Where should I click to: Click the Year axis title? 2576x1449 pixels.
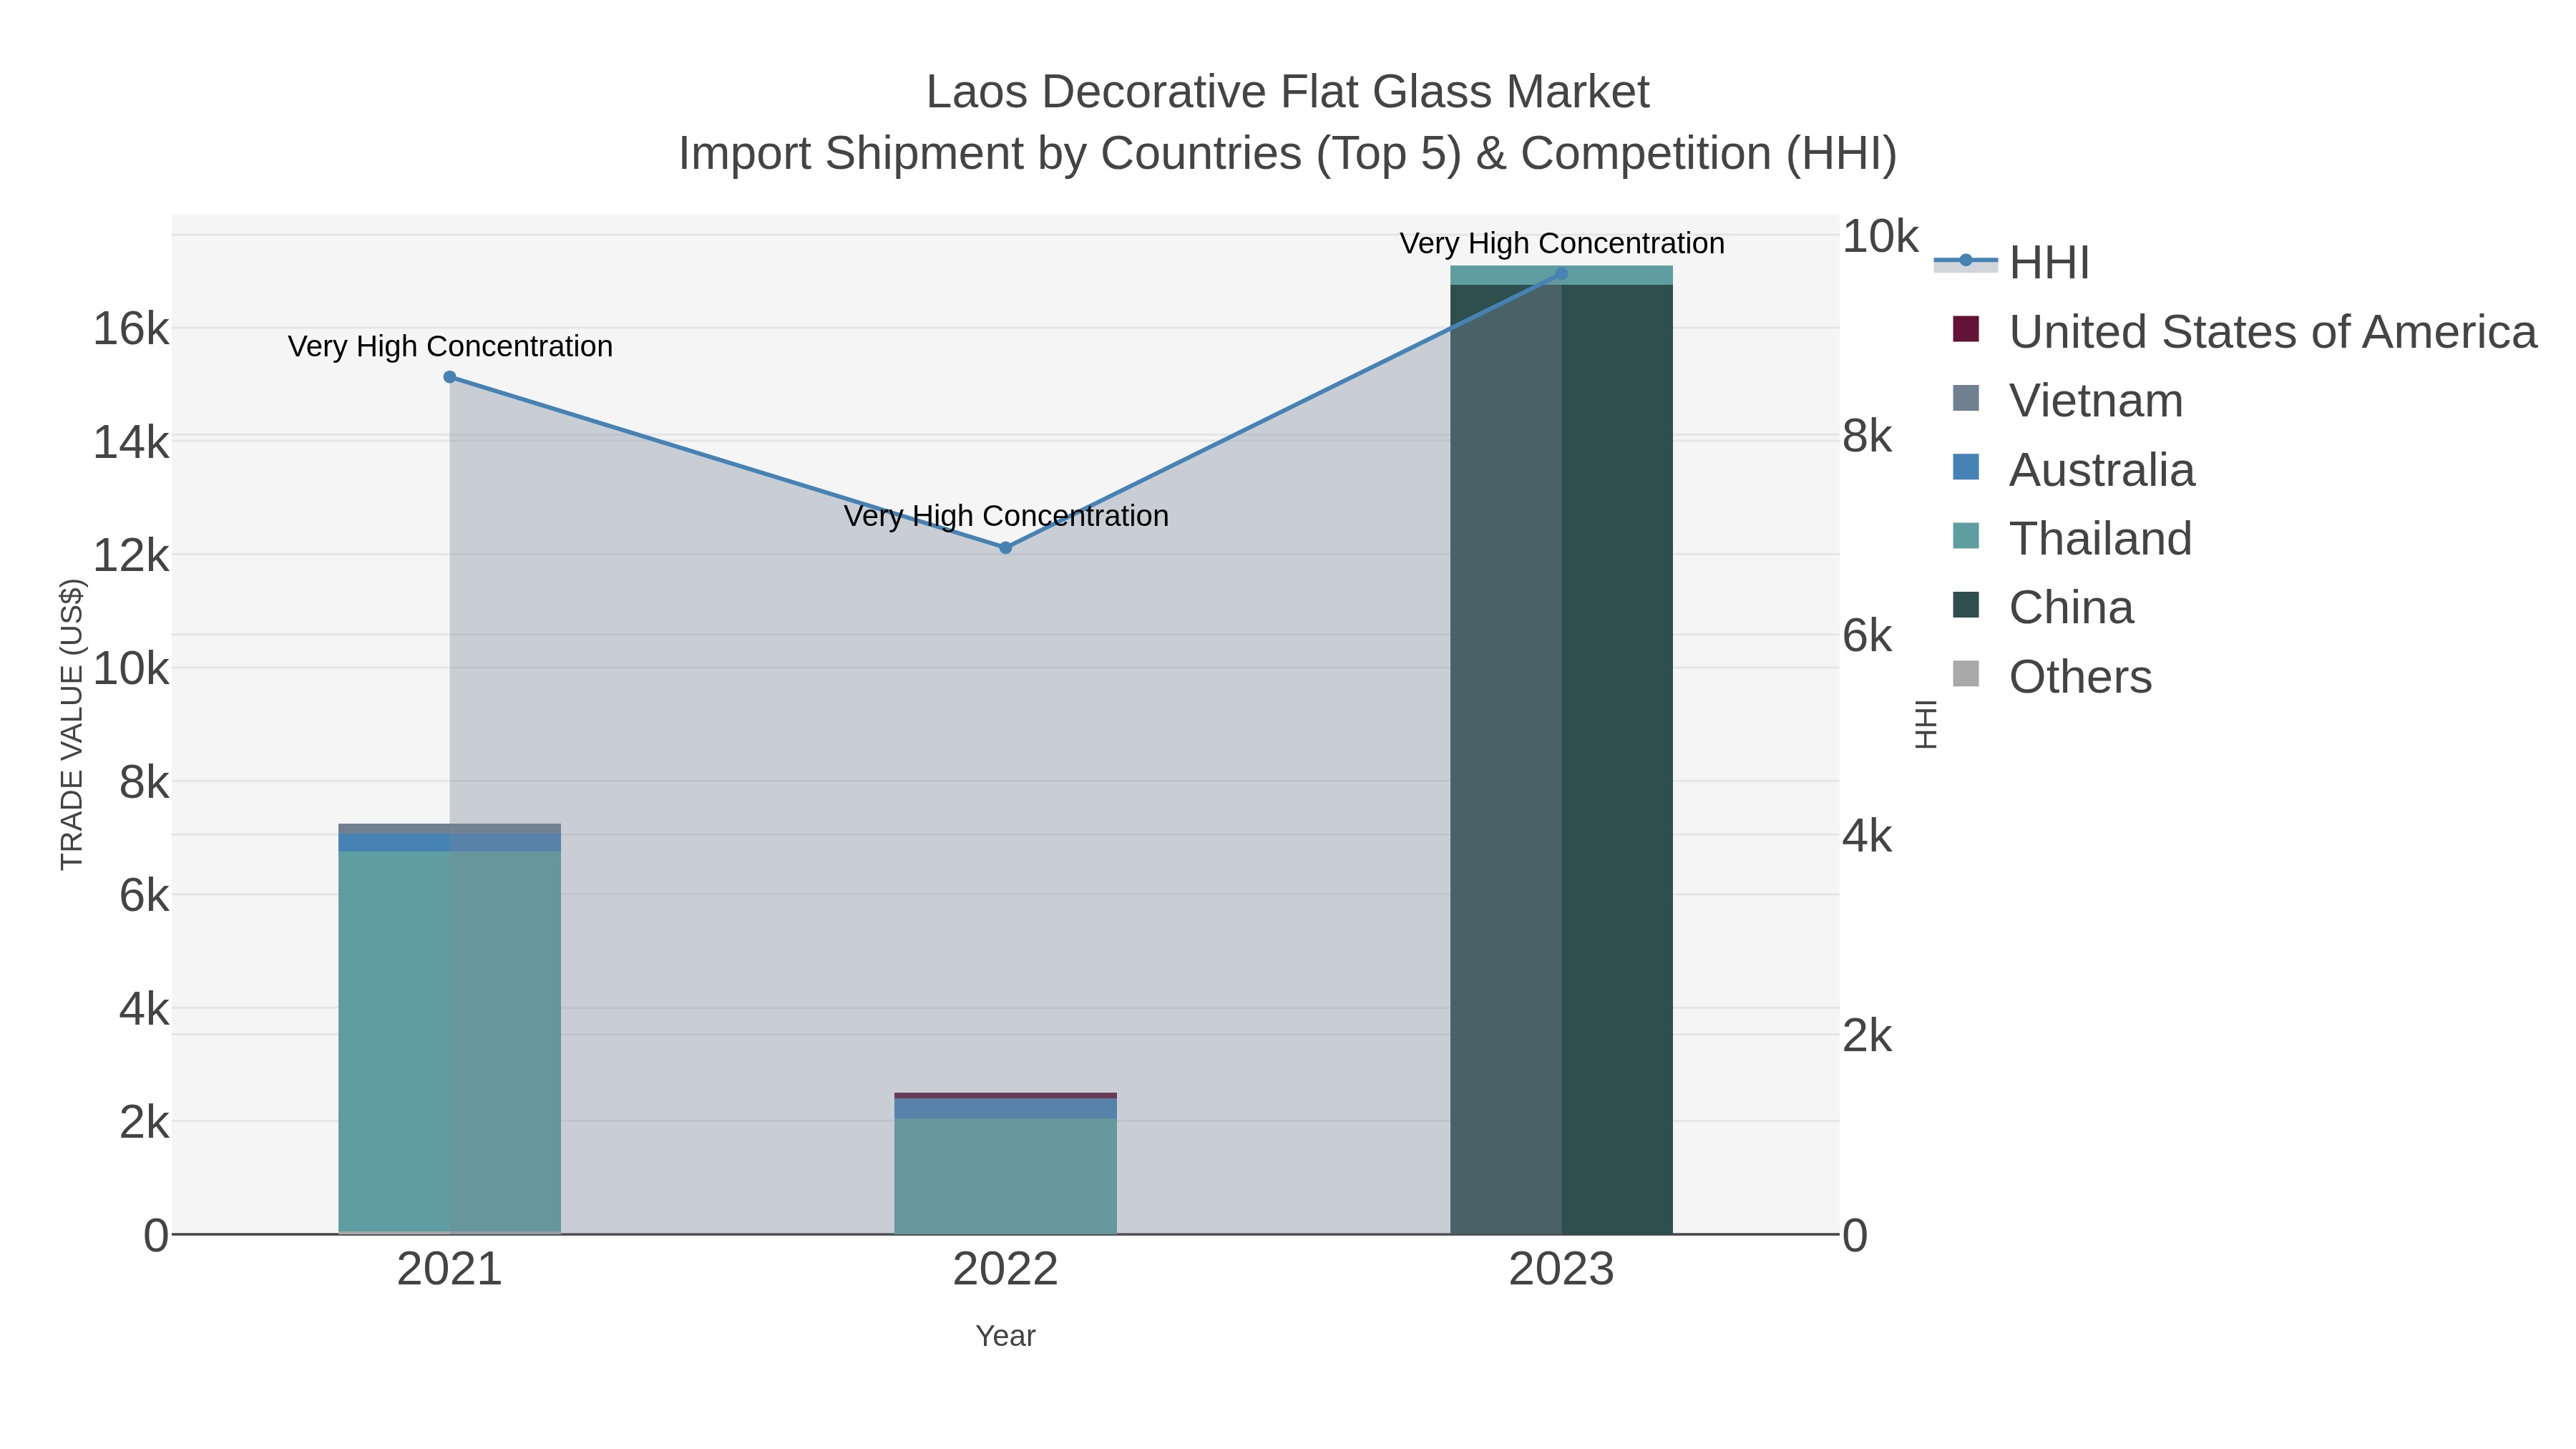1006,1336
